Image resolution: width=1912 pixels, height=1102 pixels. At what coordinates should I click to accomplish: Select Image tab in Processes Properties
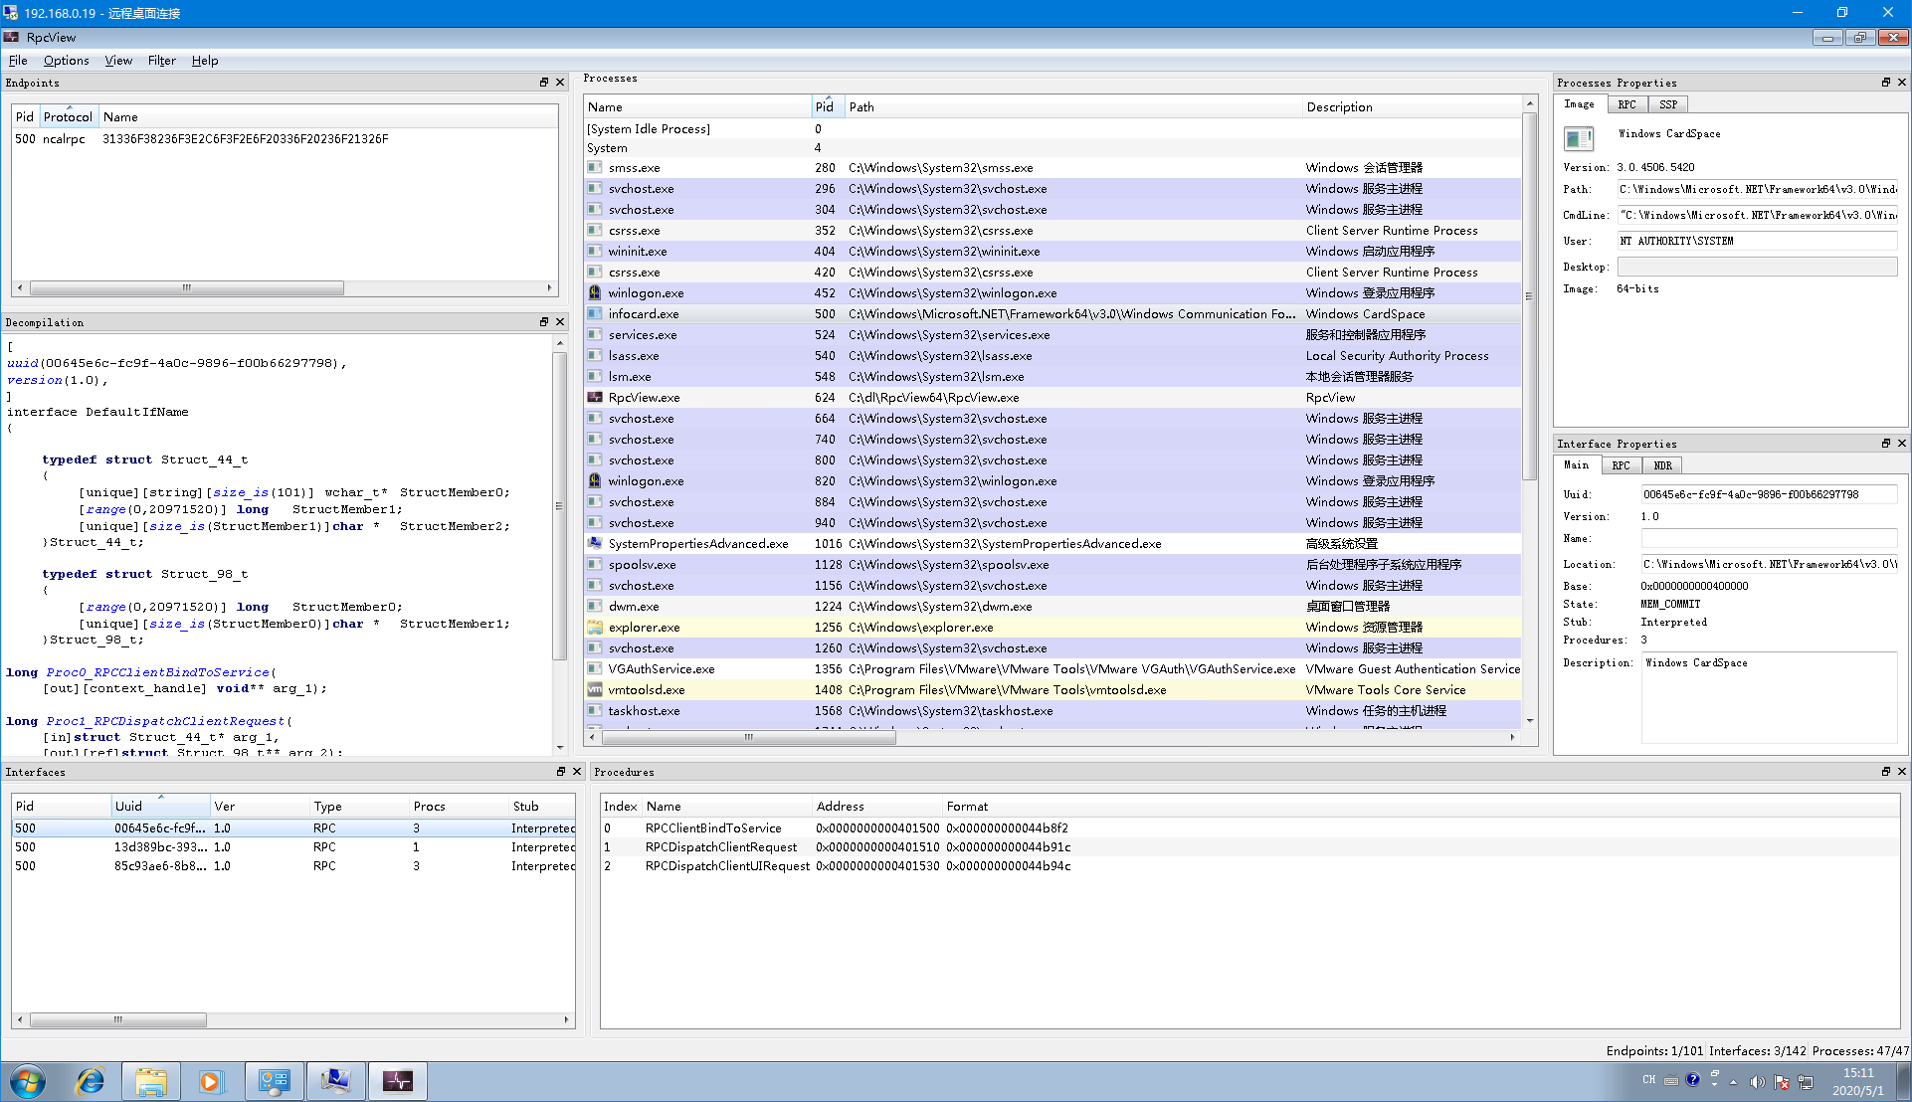click(1579, 104)
